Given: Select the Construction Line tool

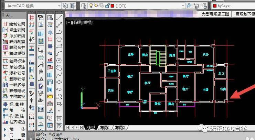Looking at the screenshot, I should tap(59, 25).
